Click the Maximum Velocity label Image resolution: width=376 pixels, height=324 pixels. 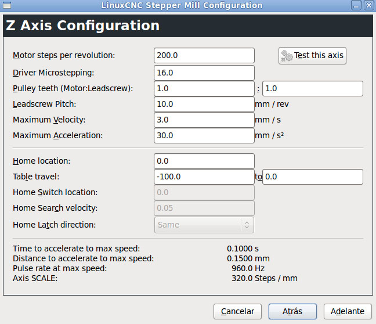tap(49, 120)
